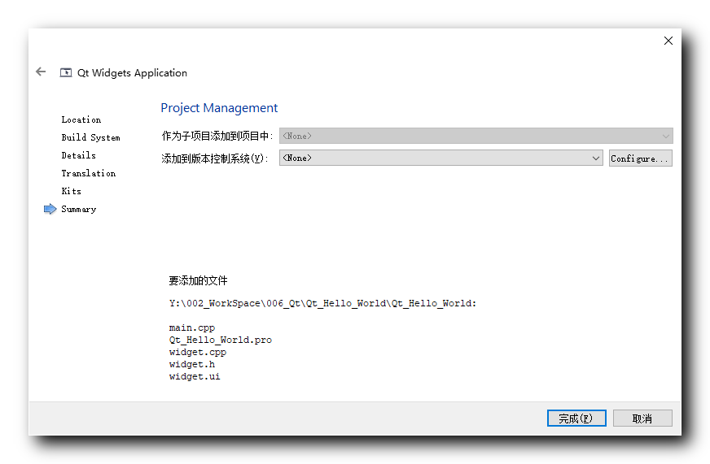Click the blue arrow beside Summary

pos(50,209)
